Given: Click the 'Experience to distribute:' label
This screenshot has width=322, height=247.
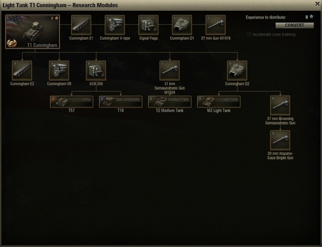Looking at the screenshot, I should (x=266, y=17).
